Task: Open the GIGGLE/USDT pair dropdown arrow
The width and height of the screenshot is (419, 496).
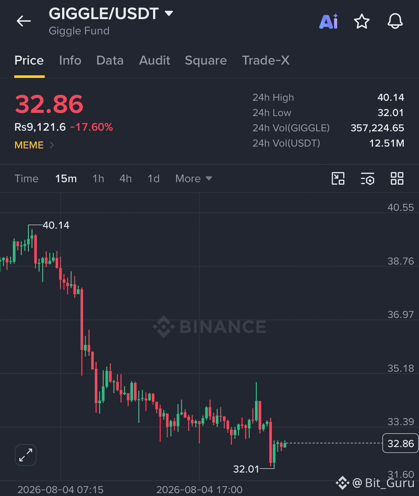Action: 169,13
